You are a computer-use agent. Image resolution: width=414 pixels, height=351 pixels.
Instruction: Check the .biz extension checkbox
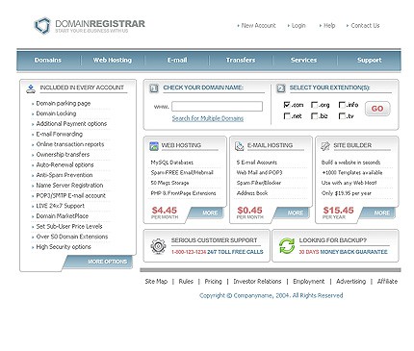314,116
